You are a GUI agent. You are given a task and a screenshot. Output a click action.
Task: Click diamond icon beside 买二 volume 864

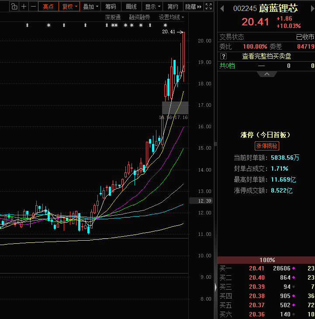(294, 277)
